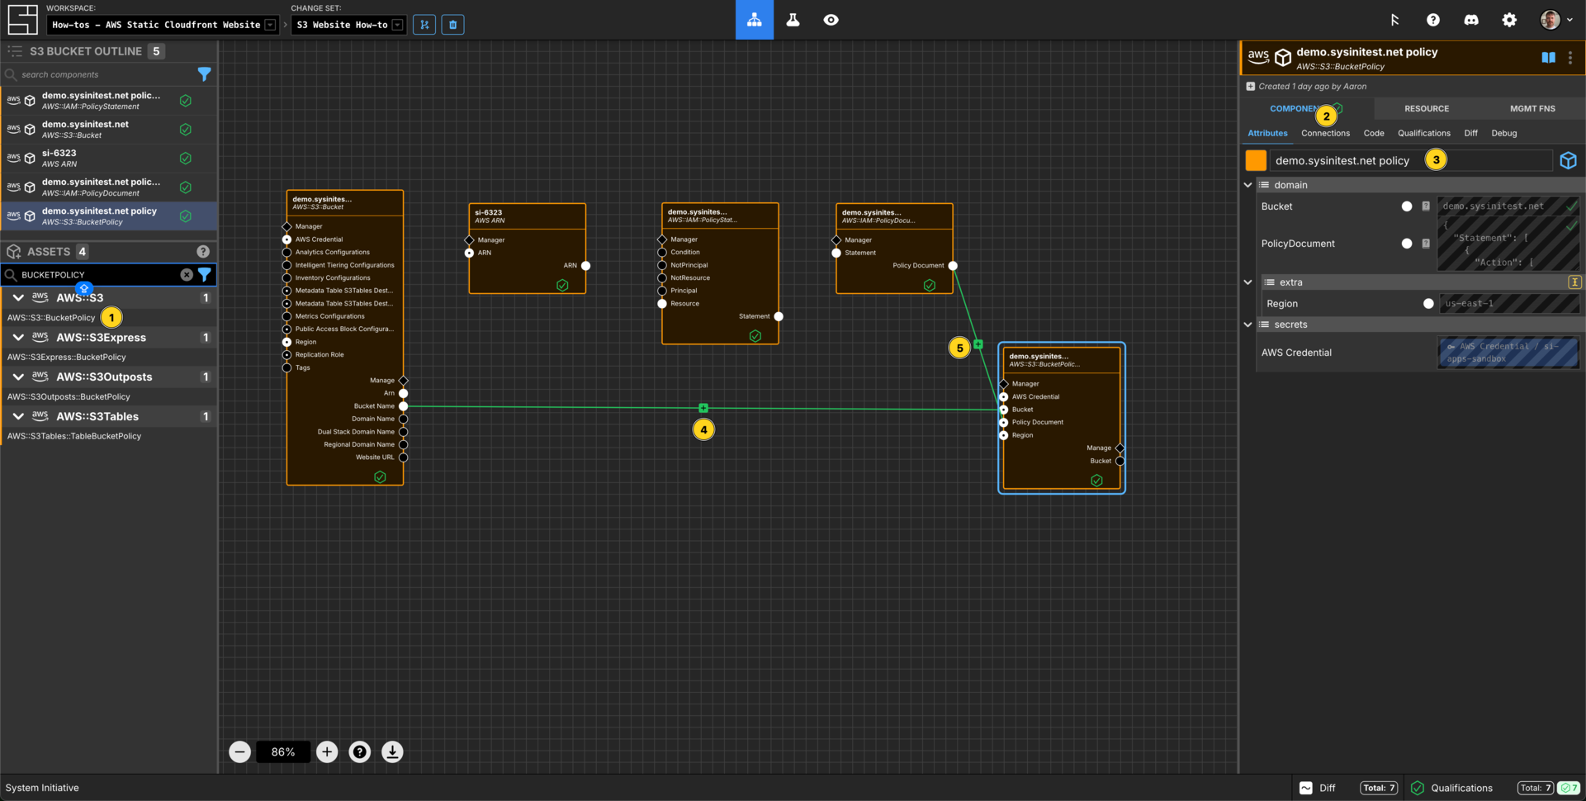Click the zoom percentage field
This screenshot has width=1586, height=801.
coord(283,751)
